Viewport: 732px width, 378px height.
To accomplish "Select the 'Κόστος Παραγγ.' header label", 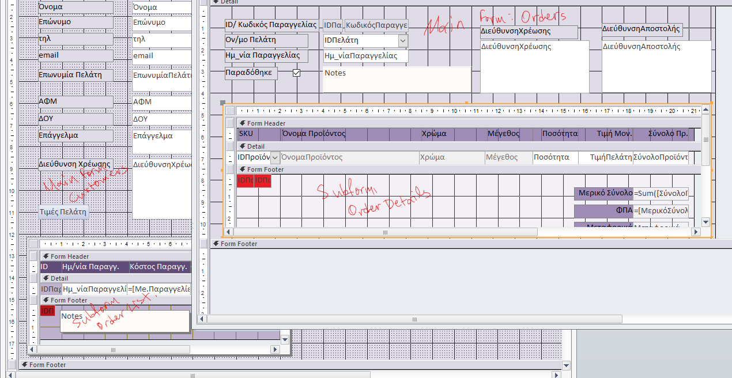I will pyautogui.click(x=160, y=267).
